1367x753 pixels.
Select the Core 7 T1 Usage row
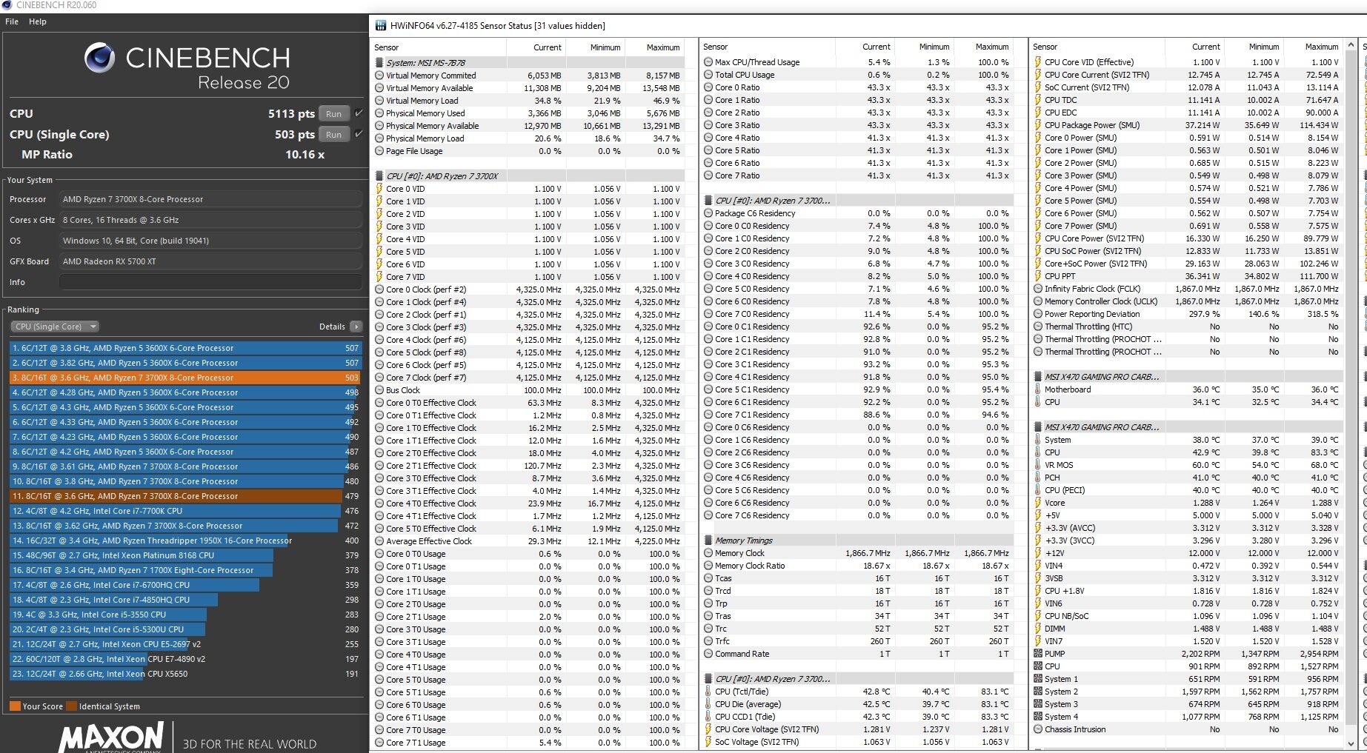[528, 743]
